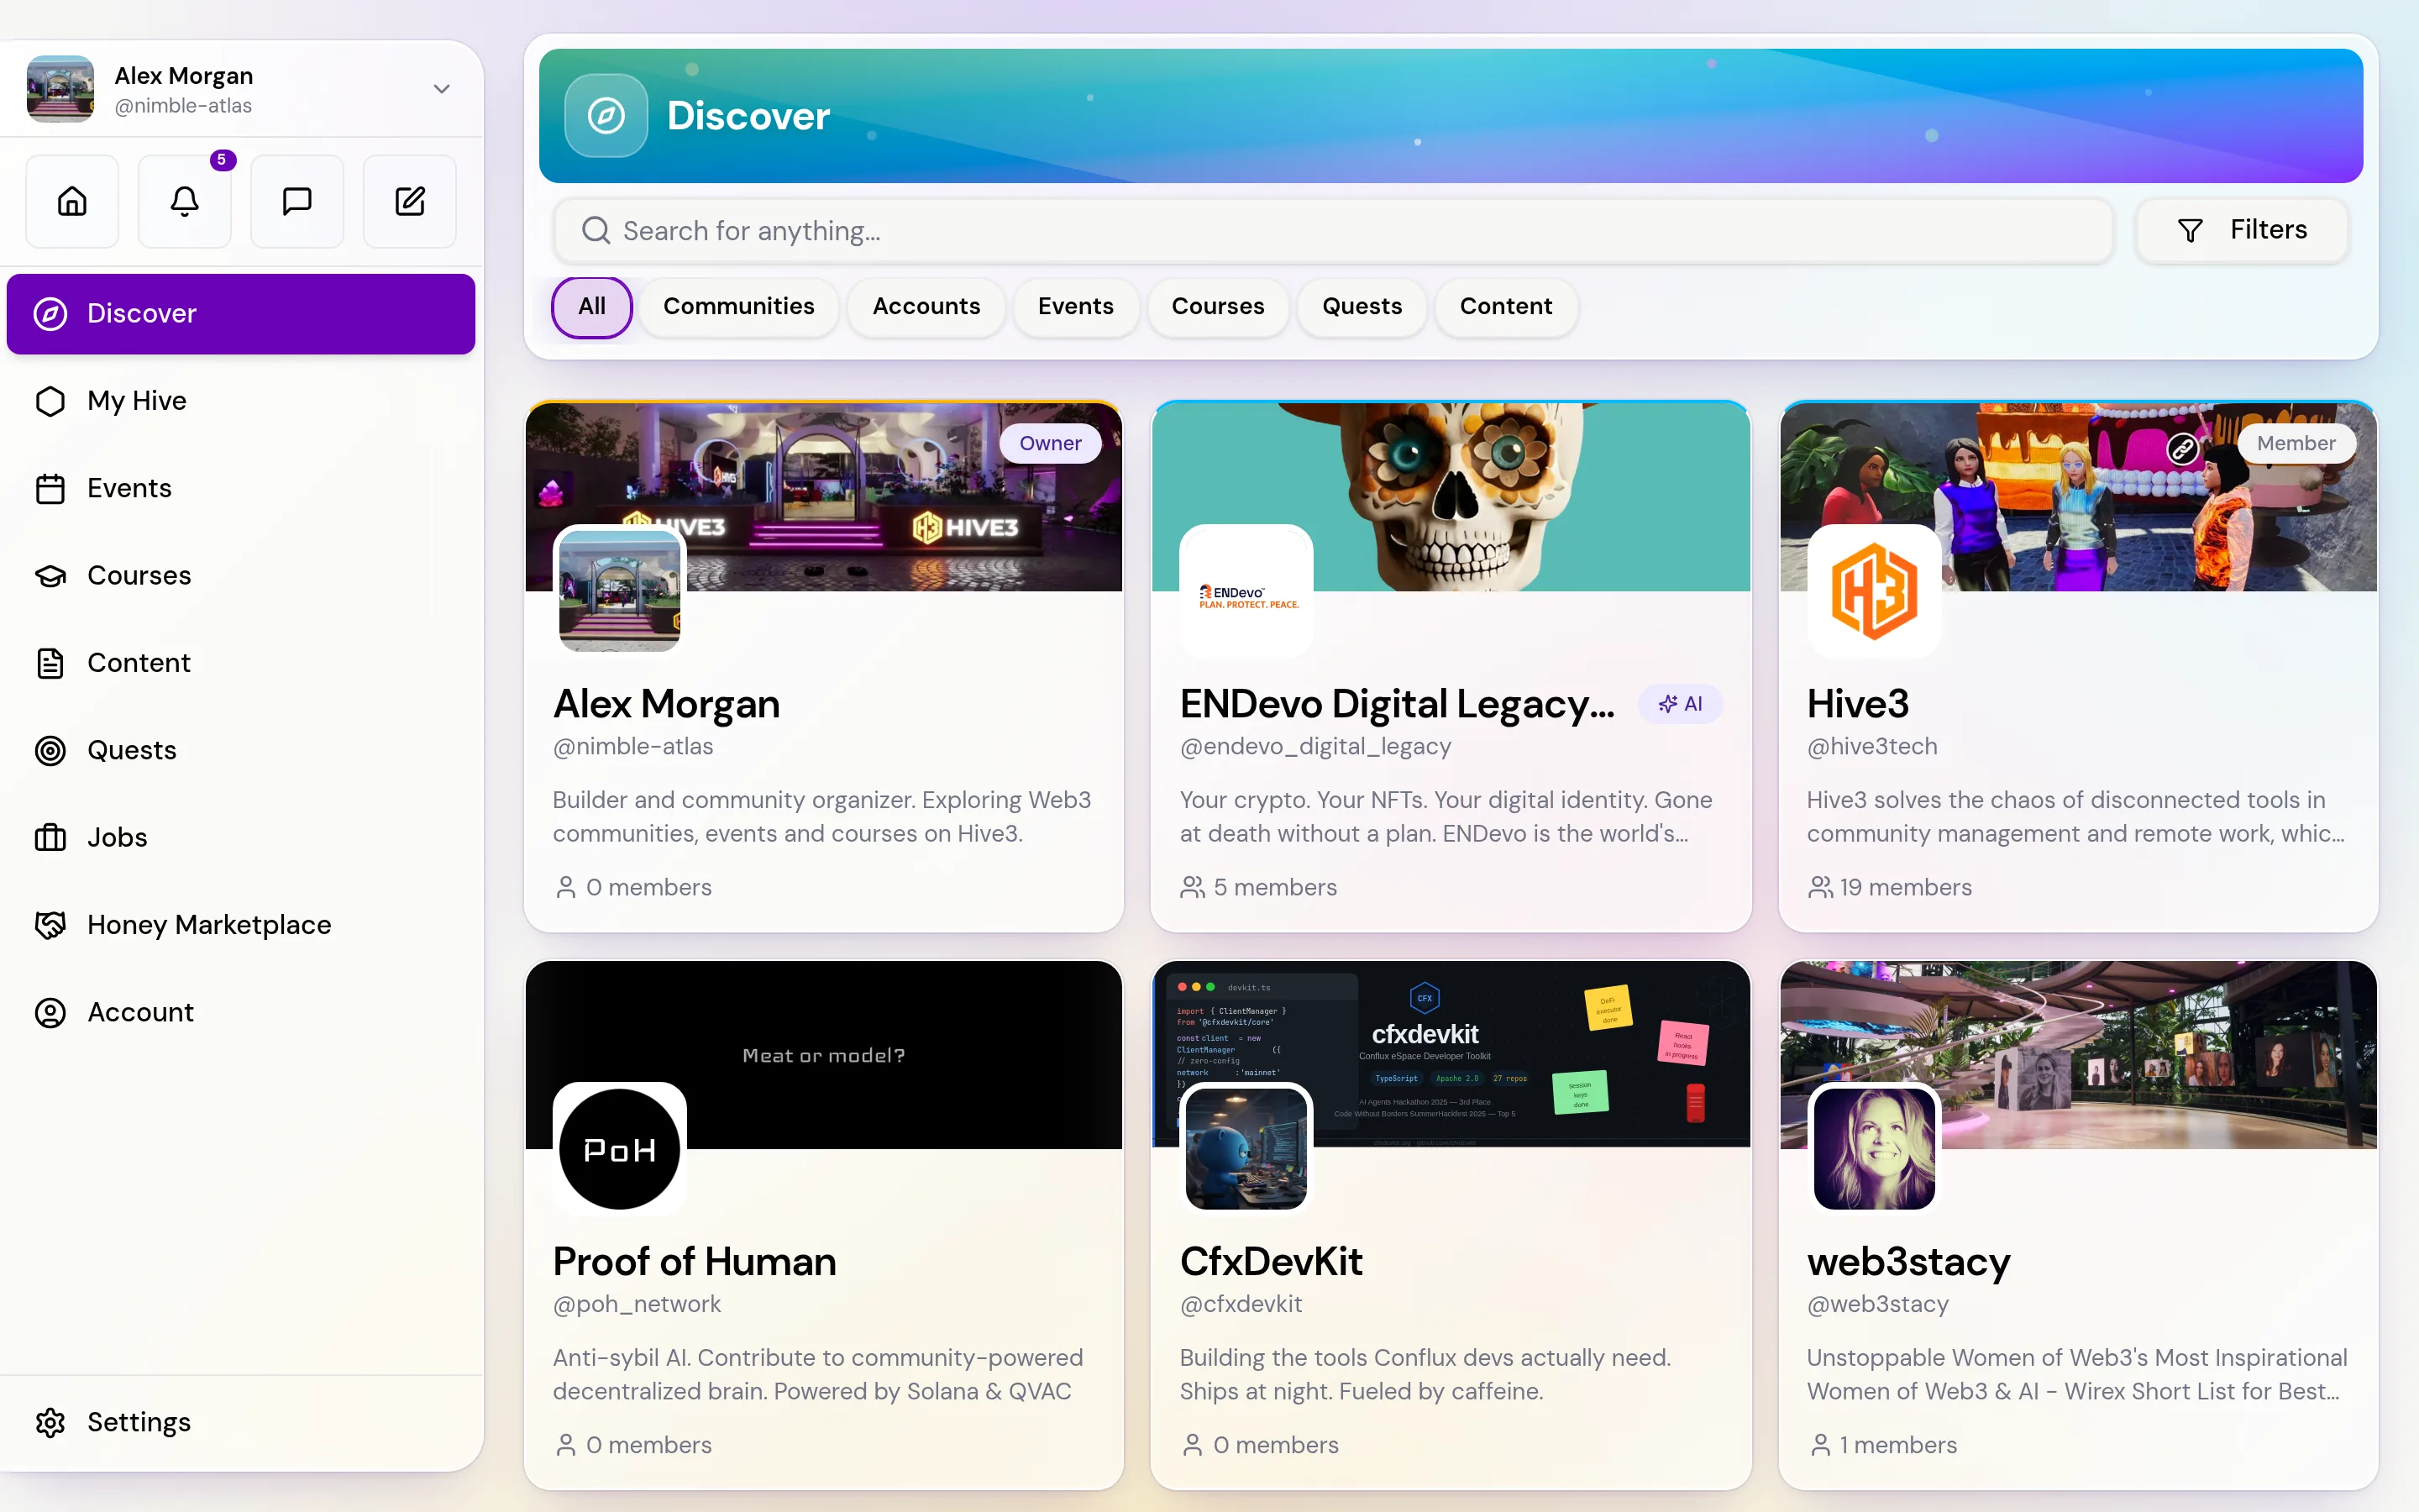The width and height of the screenshot is (2419, 1512).
Task: Switch to the Quests filter tab
Action: [x=1362, y=306]
